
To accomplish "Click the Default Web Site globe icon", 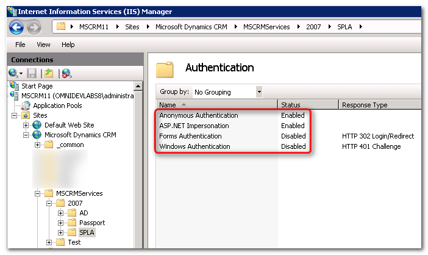I will 37,125.
